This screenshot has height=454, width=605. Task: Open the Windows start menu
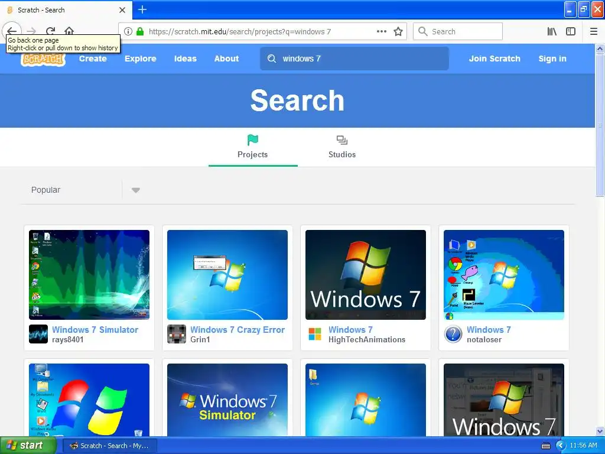pyautogui.click(x=28, y=446)
